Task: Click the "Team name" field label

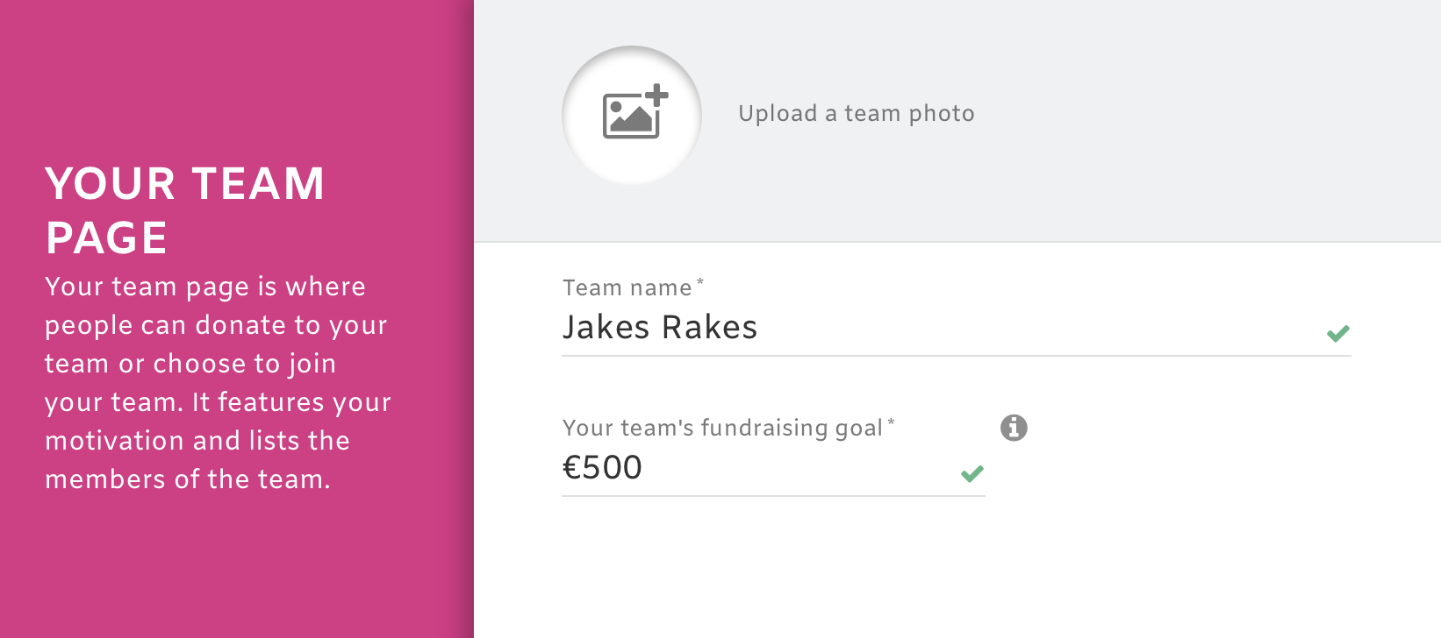Action: (627, 287)
